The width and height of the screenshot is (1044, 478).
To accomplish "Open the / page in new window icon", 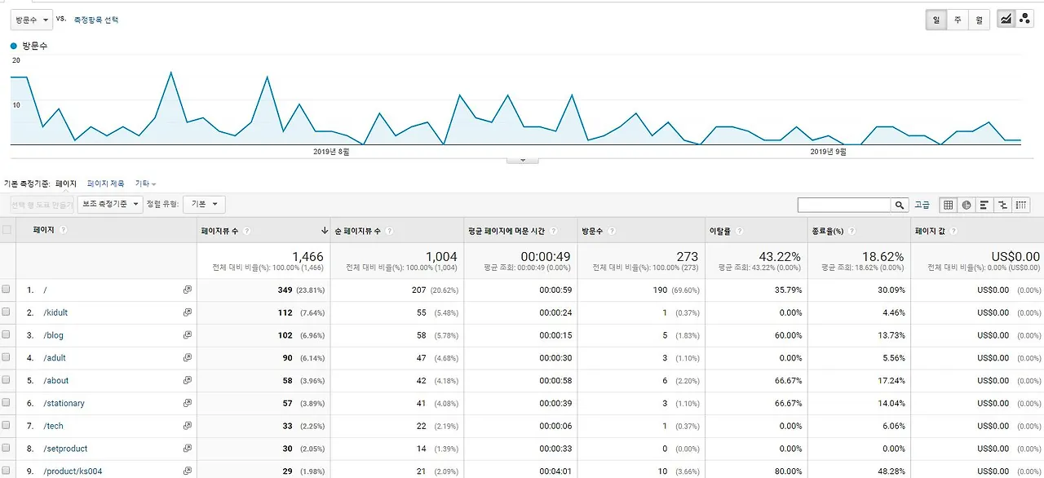I will pyautogui.click(x=187, y=290).
